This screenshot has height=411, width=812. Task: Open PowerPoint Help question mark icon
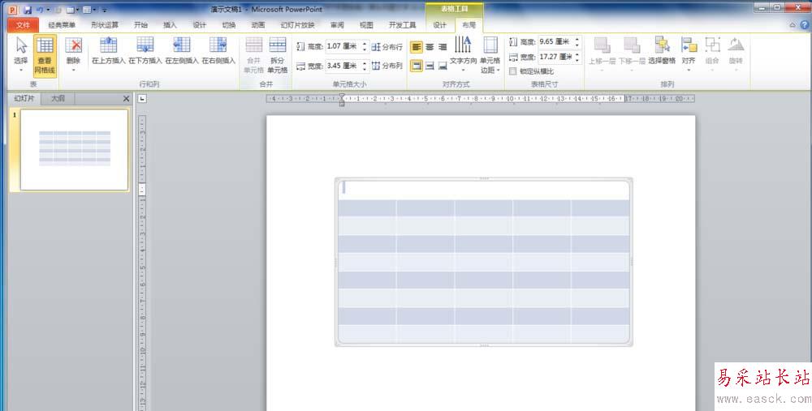[x=804, y=25]
